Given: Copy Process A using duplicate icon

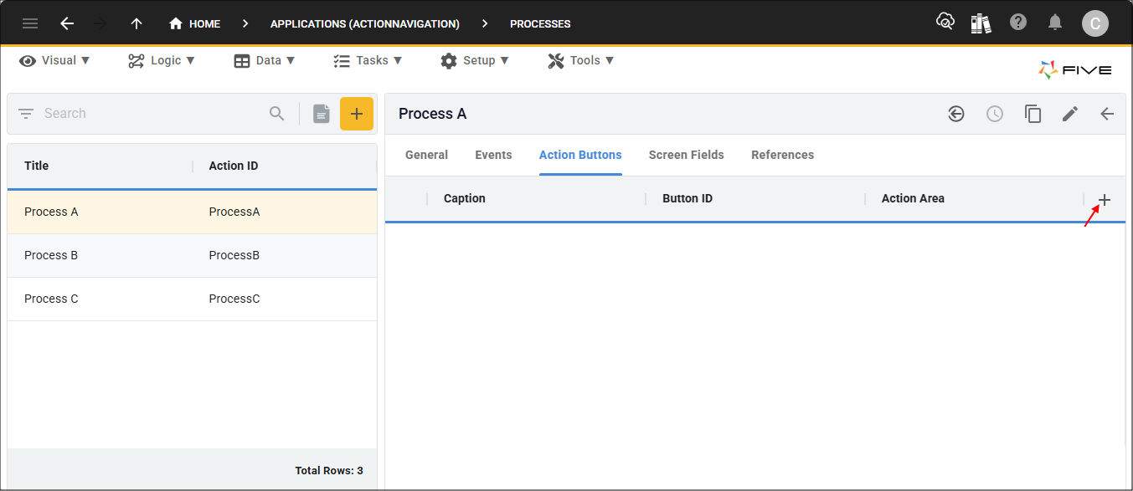Looking at the screenshot, I should point(1033,115).
